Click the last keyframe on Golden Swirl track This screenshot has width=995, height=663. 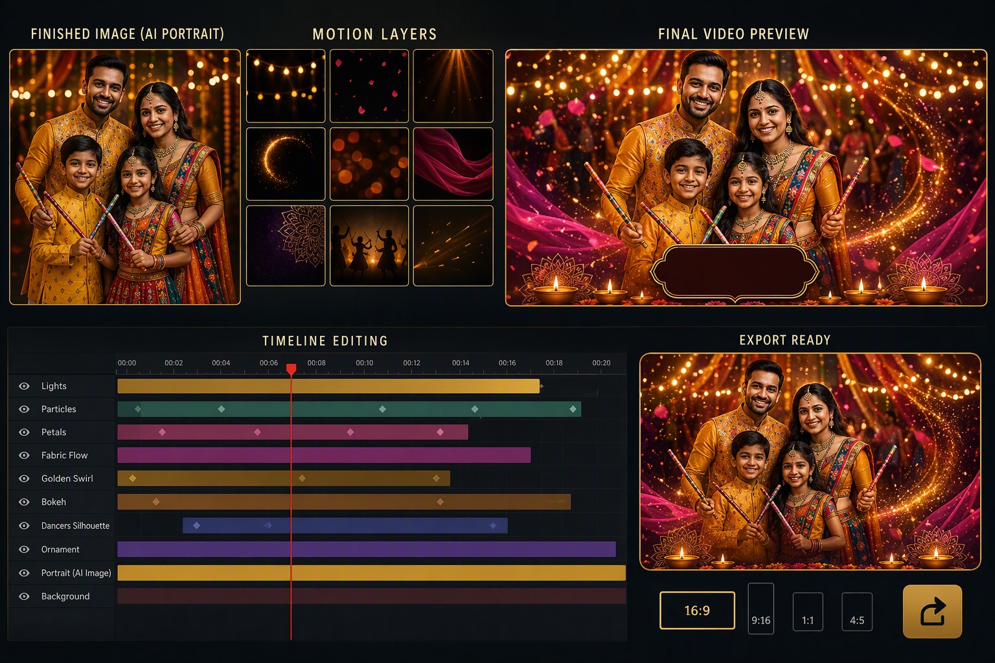437,478
